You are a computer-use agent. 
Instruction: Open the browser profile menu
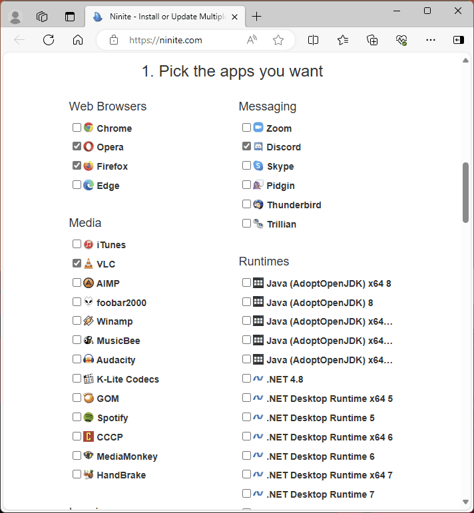pos(16,17)
